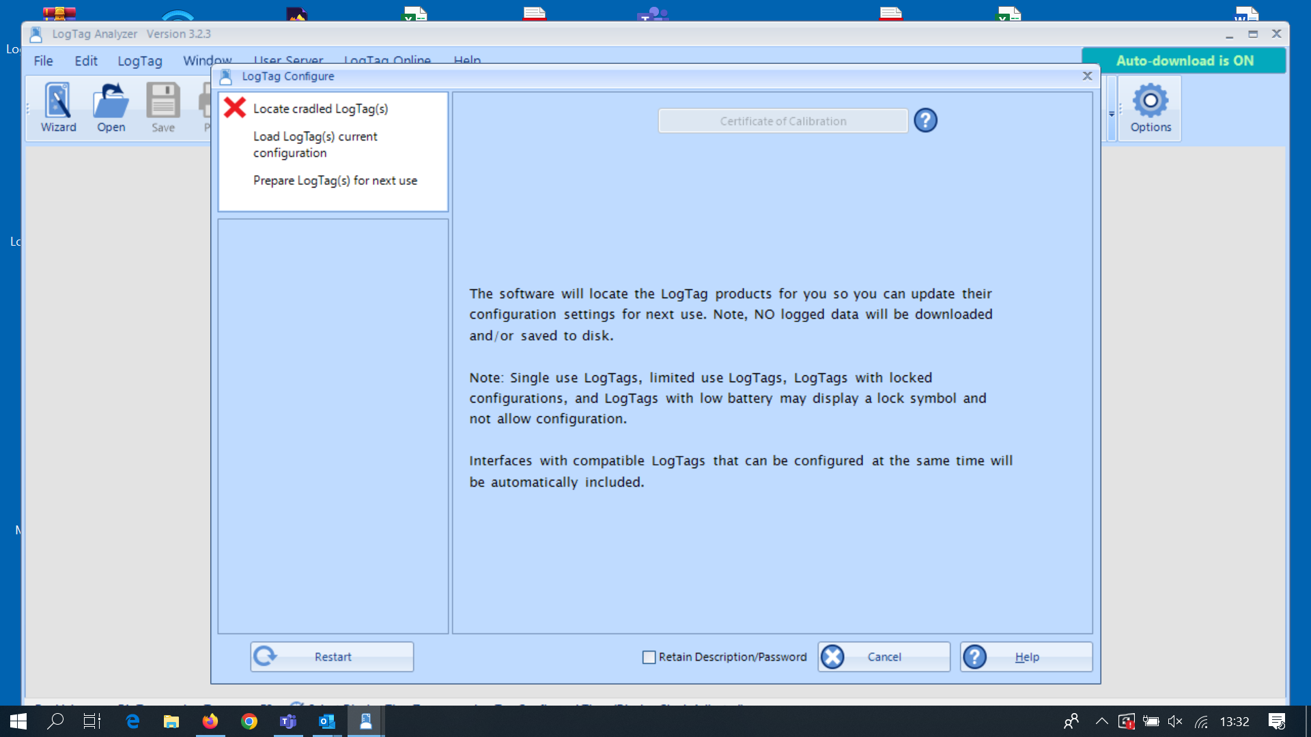Open Microsoft Teams from taskbar
1311x737 pixels.
pyautogui.click(x=288, y=721)
